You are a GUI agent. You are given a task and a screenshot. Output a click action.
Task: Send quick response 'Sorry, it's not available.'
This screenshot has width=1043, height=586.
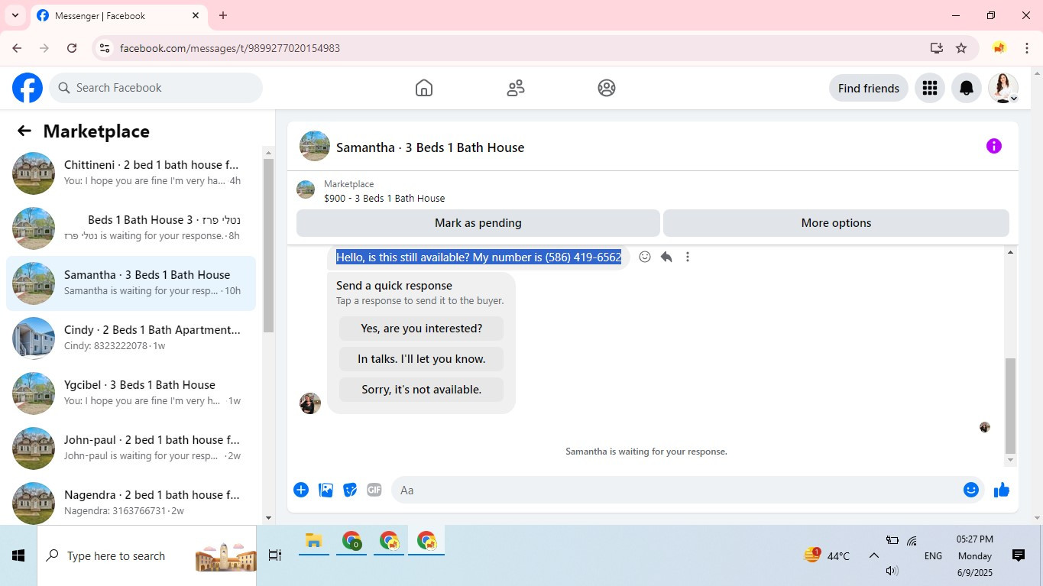(422, 390)
